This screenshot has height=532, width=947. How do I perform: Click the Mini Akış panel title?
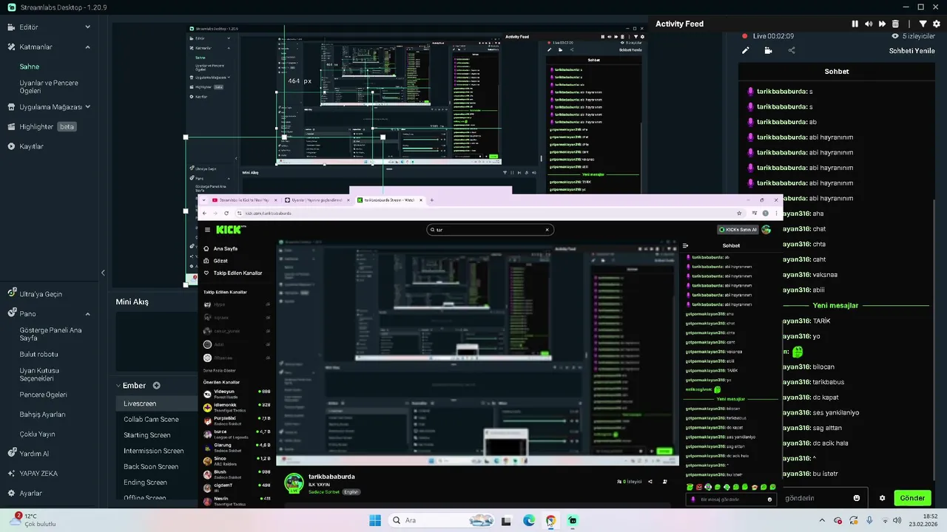[132, 301]
